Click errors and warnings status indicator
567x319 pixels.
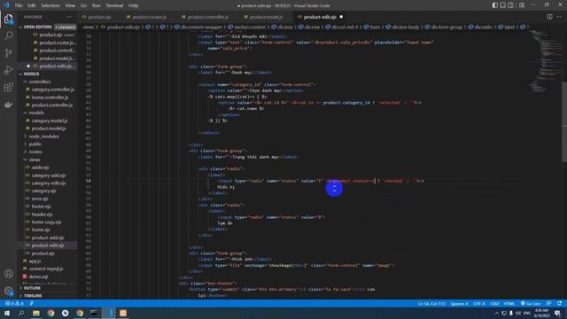(x=14, y=303)
